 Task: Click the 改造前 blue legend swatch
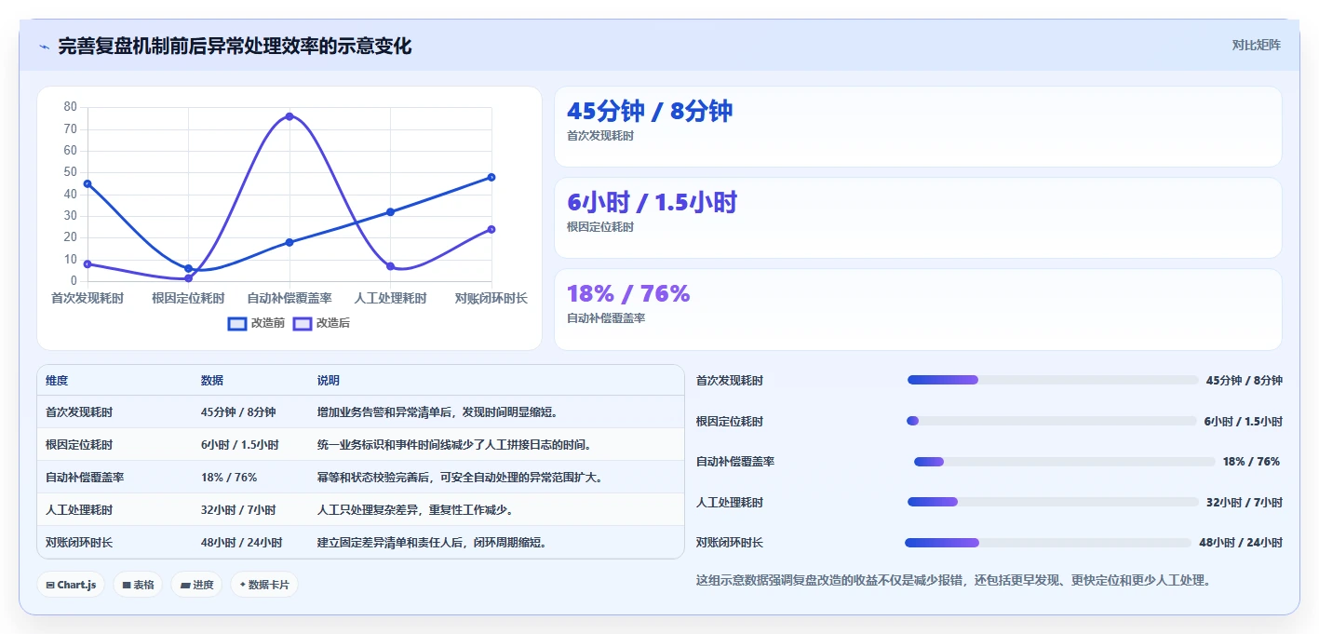coord(237,323)
